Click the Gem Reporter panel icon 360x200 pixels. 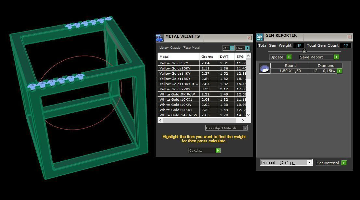(x=260, y=37)
